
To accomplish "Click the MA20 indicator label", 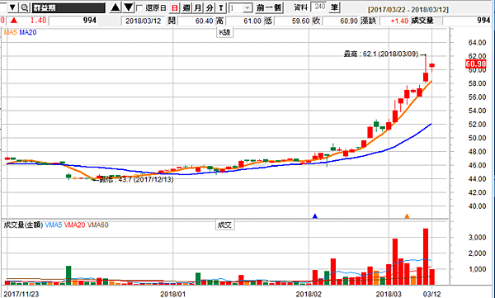I will 28,32.
